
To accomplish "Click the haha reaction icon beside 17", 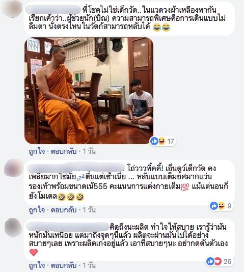I will pos(161,141).
